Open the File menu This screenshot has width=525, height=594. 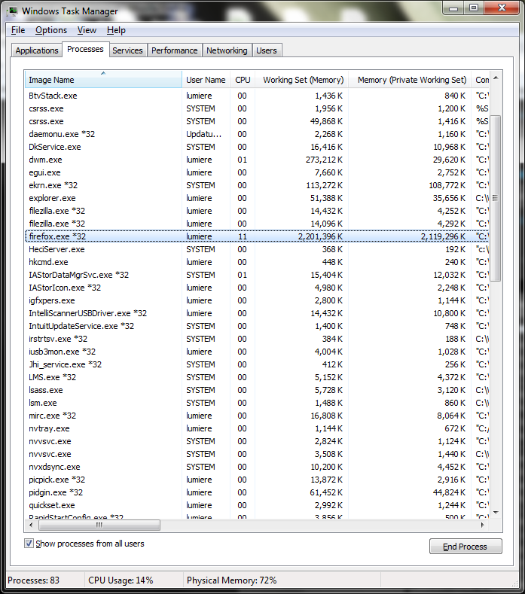pyautogui.click(x=18, y=30)
